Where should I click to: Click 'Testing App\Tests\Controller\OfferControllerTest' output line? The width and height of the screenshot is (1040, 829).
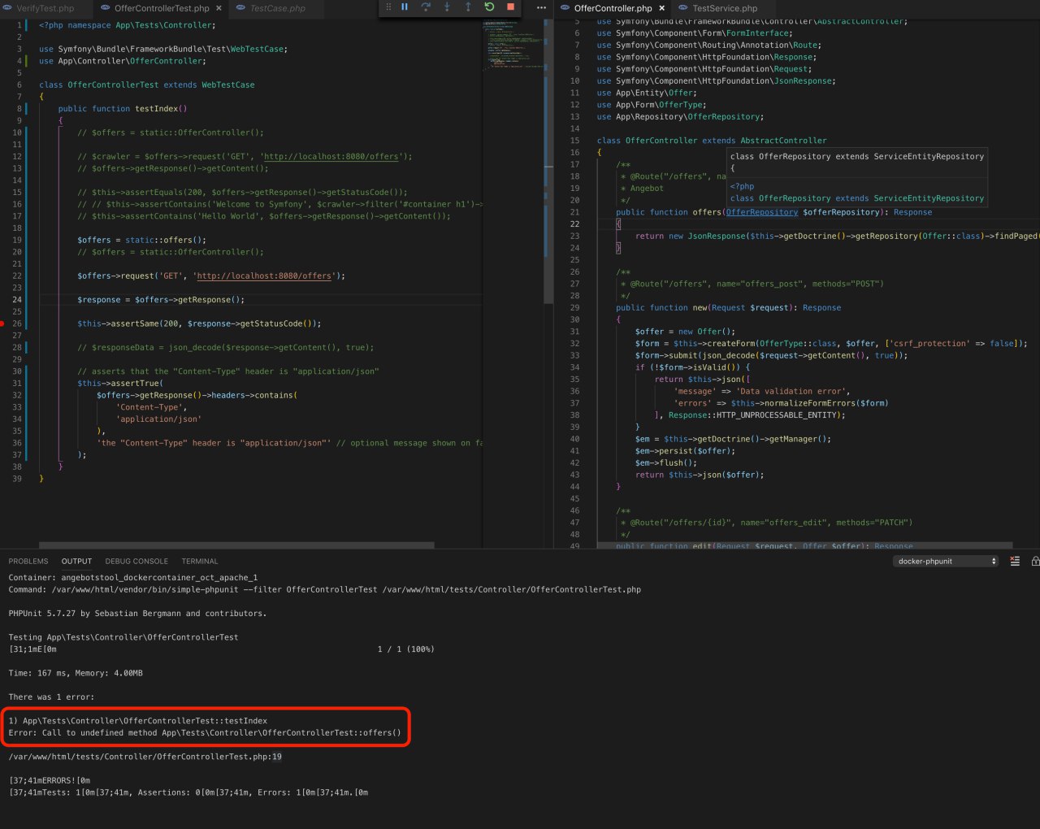coord(123,637)
